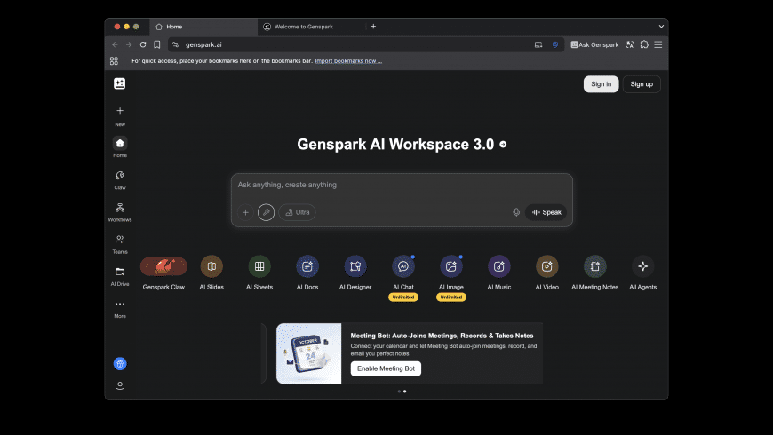
Task: Launch AI Chat
Action: (403, 273)
